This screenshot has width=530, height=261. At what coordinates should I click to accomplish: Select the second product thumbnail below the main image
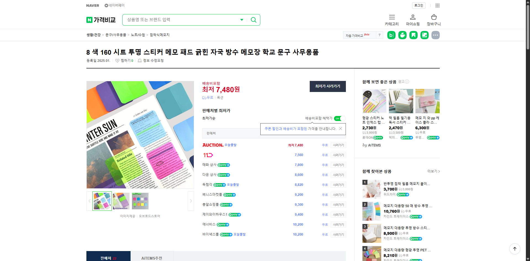[121, 201]
